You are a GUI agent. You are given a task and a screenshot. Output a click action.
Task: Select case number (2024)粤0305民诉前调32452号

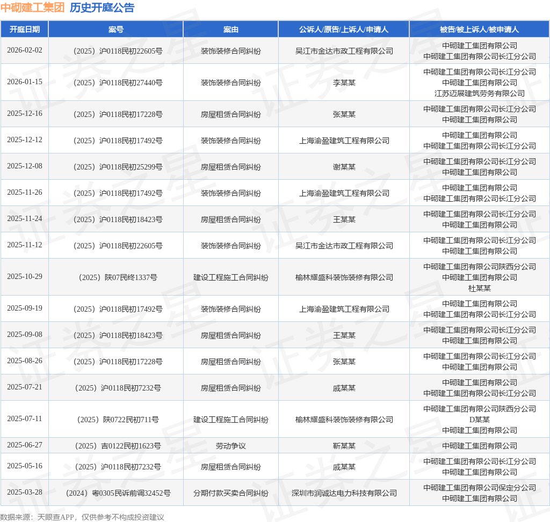coord(118,493)
